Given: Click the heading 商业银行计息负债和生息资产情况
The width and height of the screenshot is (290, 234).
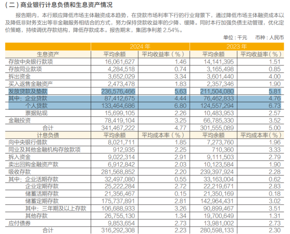Looking at the screenshot, I should coord(66,5).
